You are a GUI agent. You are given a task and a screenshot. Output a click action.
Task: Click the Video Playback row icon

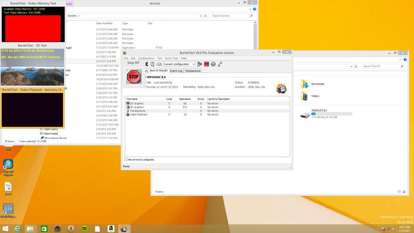[x=128, y=114]
